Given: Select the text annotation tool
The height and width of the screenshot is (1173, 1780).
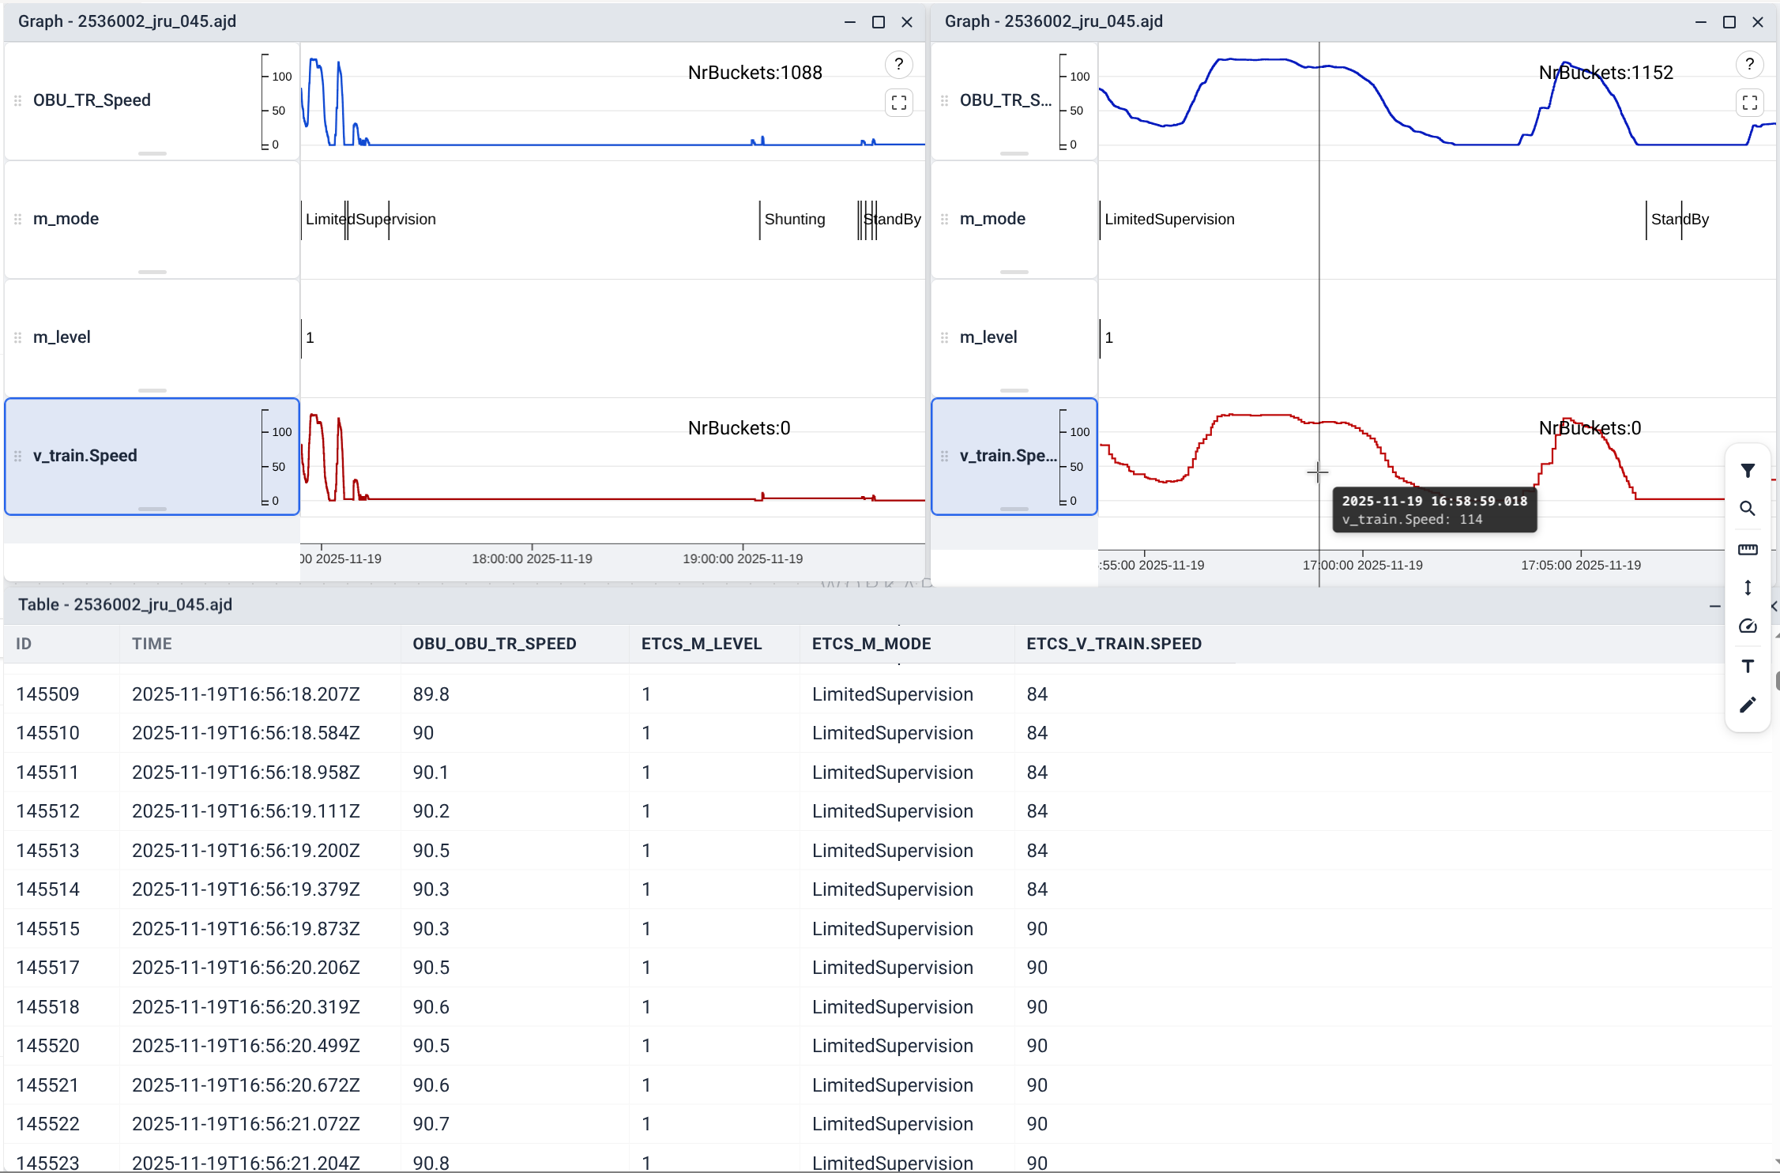Looking at the screenshot, I should pos(1748,666).
